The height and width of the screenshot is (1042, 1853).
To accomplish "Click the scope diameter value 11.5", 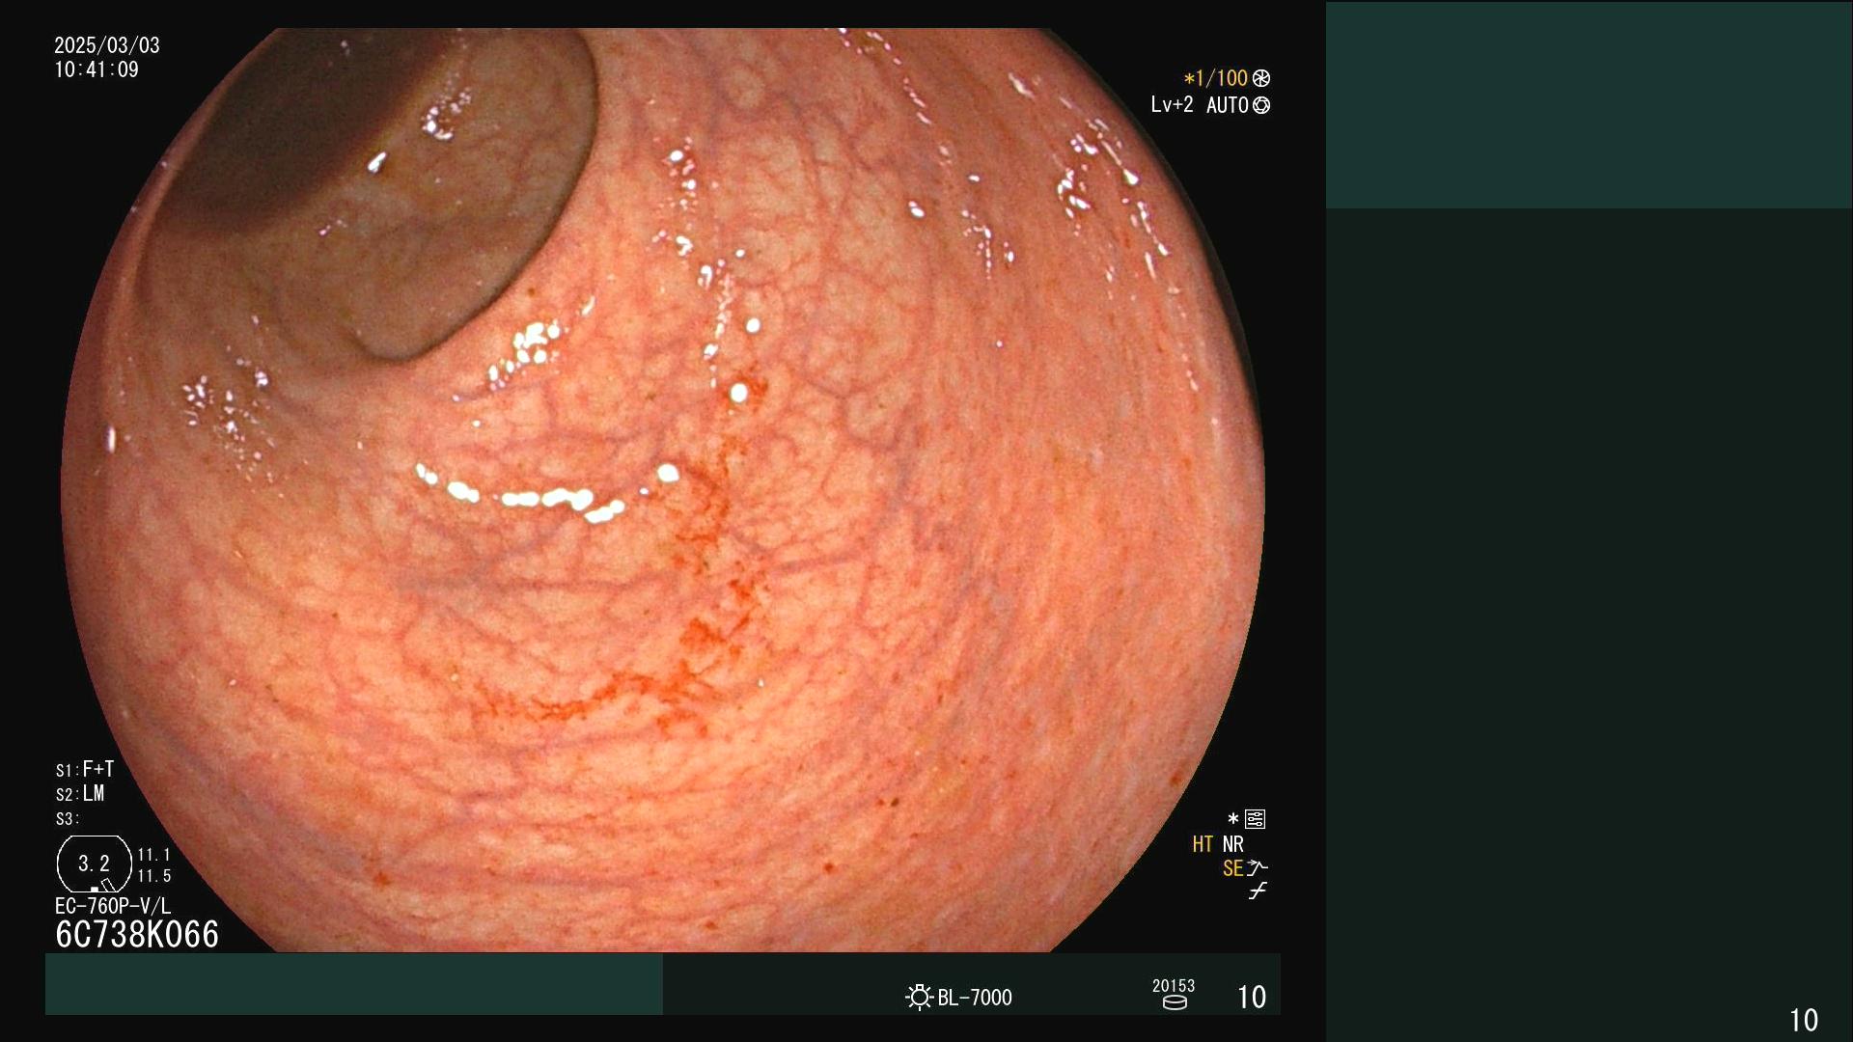I will point(154,876).
